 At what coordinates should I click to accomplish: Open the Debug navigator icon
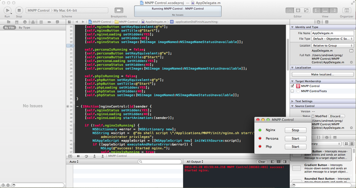pyautogui.click(x=41, y=22)
